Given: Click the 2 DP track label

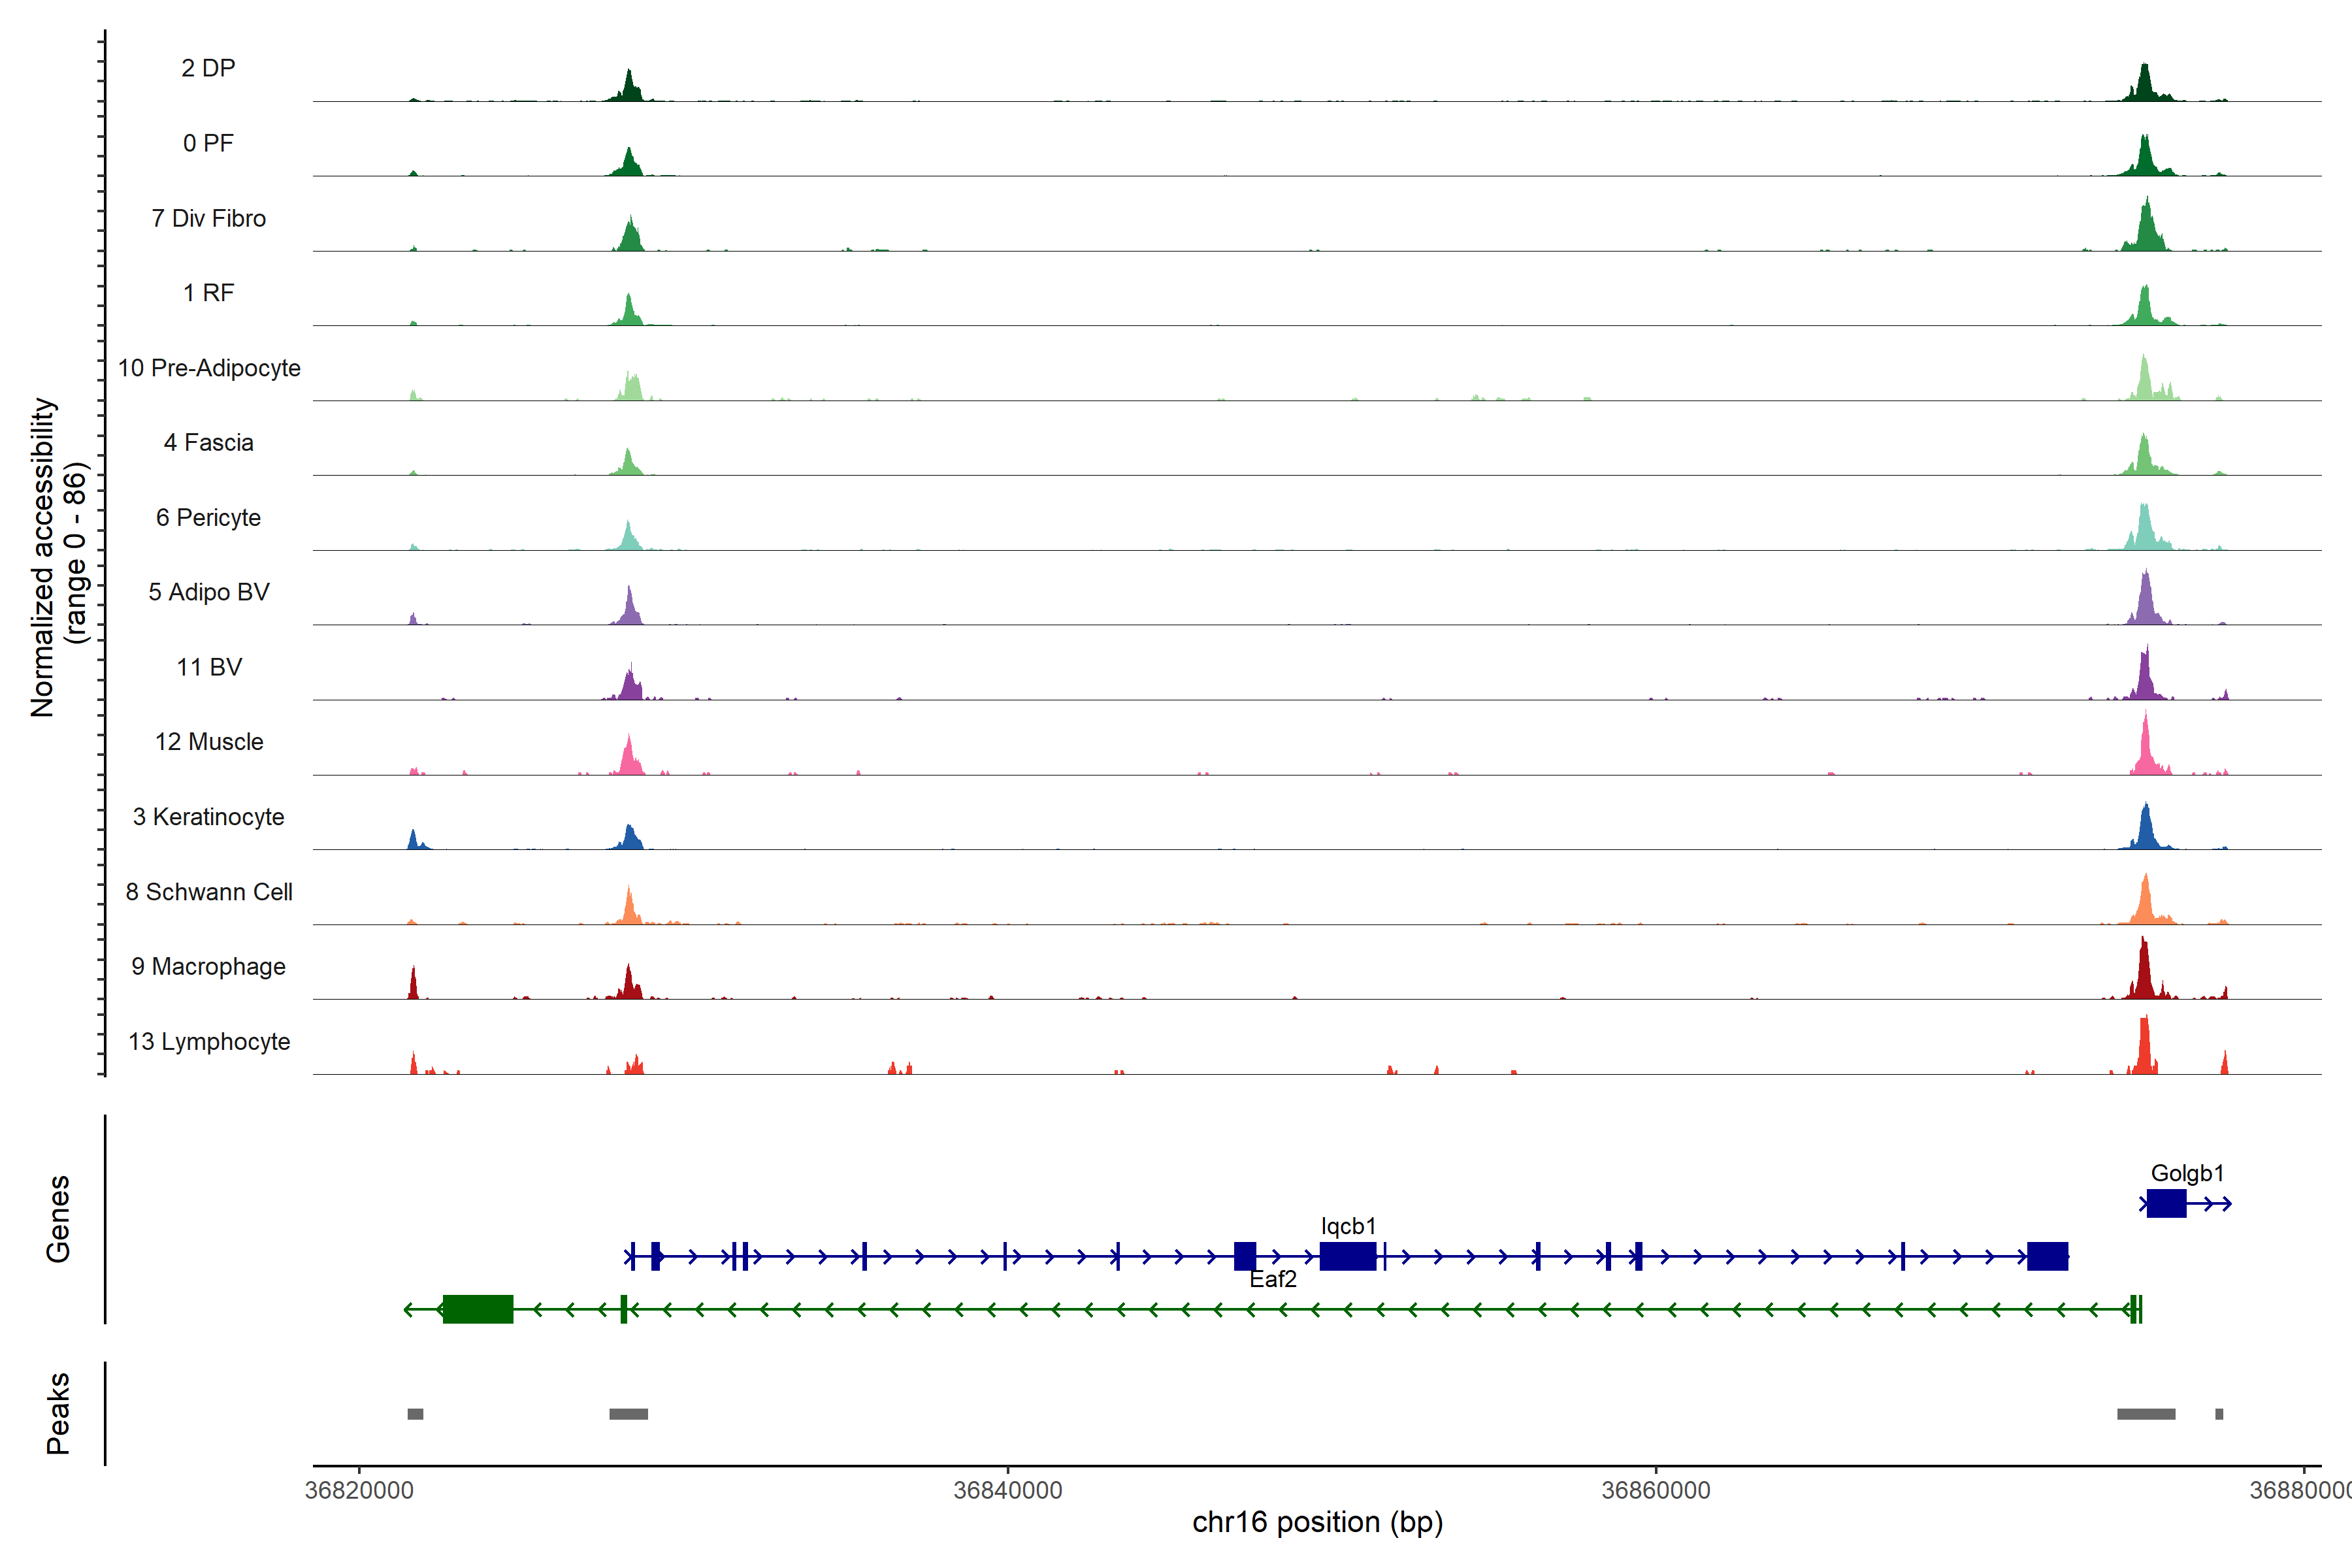Looking at the screenshot, I should pos(208,68).
